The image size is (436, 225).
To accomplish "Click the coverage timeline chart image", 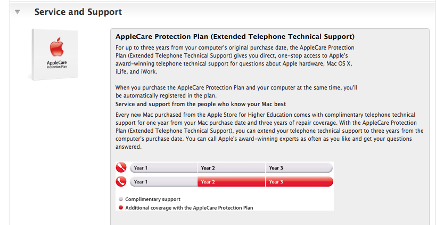I will click(225, 186).
